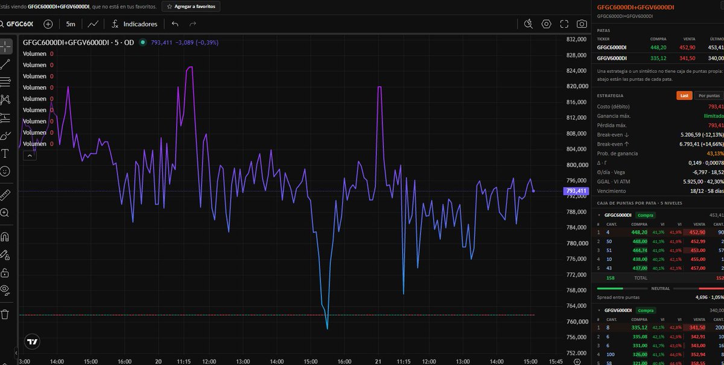This screenshot has height=365, width=724.
Task: Toggle magnet mode for drawings
Action: click(5, 236)
